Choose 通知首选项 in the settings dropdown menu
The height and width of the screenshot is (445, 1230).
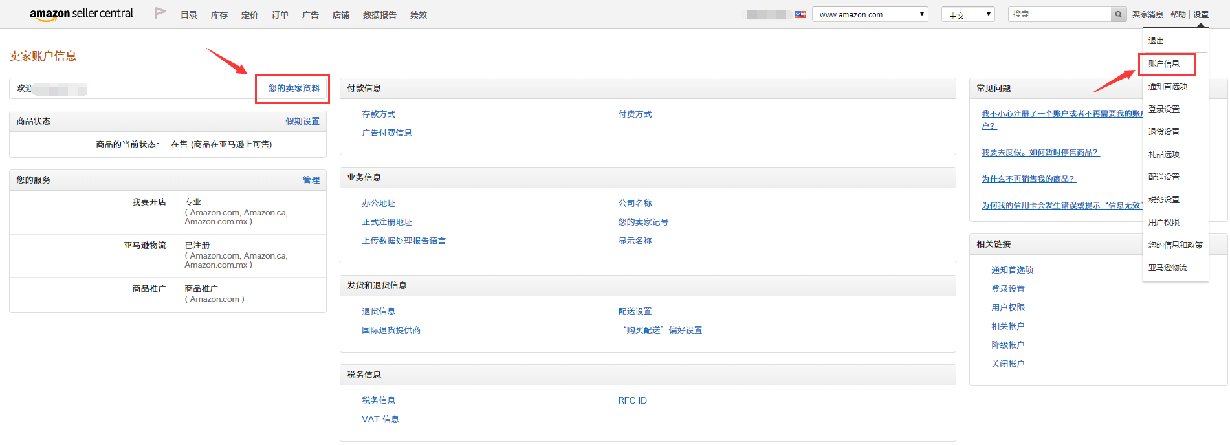pyautogui.click(x=1168, y=86)
